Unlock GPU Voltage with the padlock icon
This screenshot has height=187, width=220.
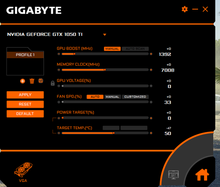53,83
